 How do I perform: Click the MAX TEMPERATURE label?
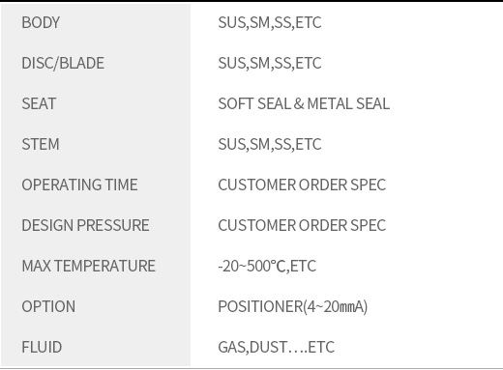pyautogui.click(x=89, y=266)
